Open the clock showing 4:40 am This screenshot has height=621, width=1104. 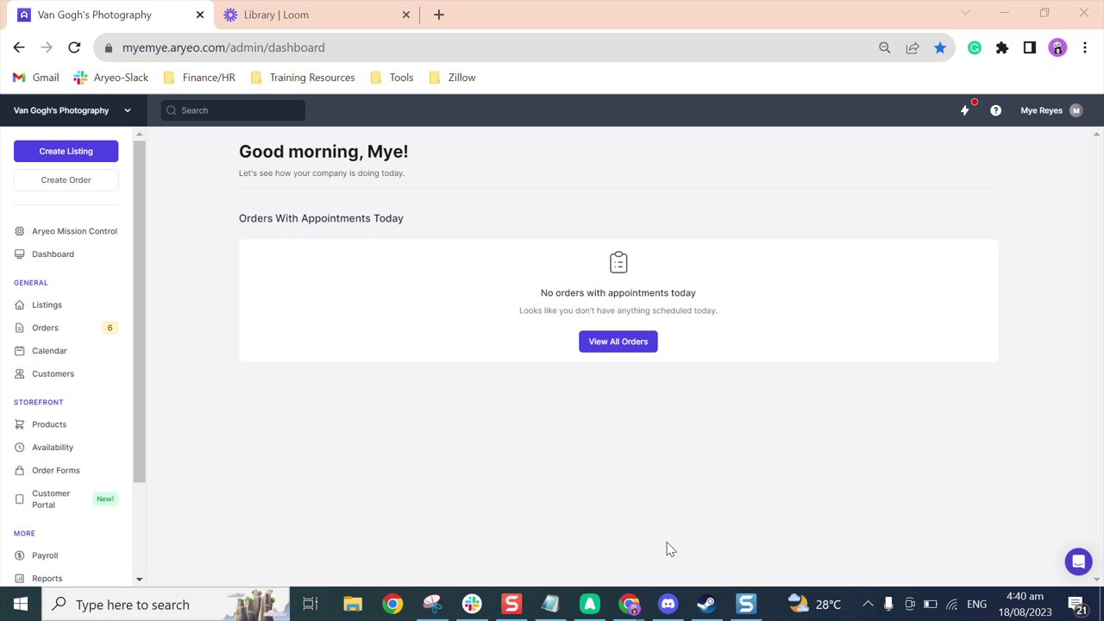click(x=1026, y=604)
